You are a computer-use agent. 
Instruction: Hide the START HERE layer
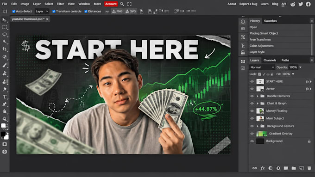click(x=252, y=82)
